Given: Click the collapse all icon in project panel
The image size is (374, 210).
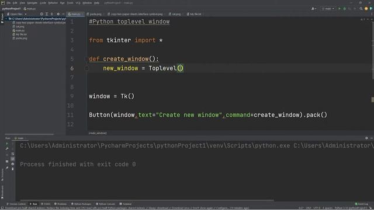Looking at the screenshot, I should [52, 14].
